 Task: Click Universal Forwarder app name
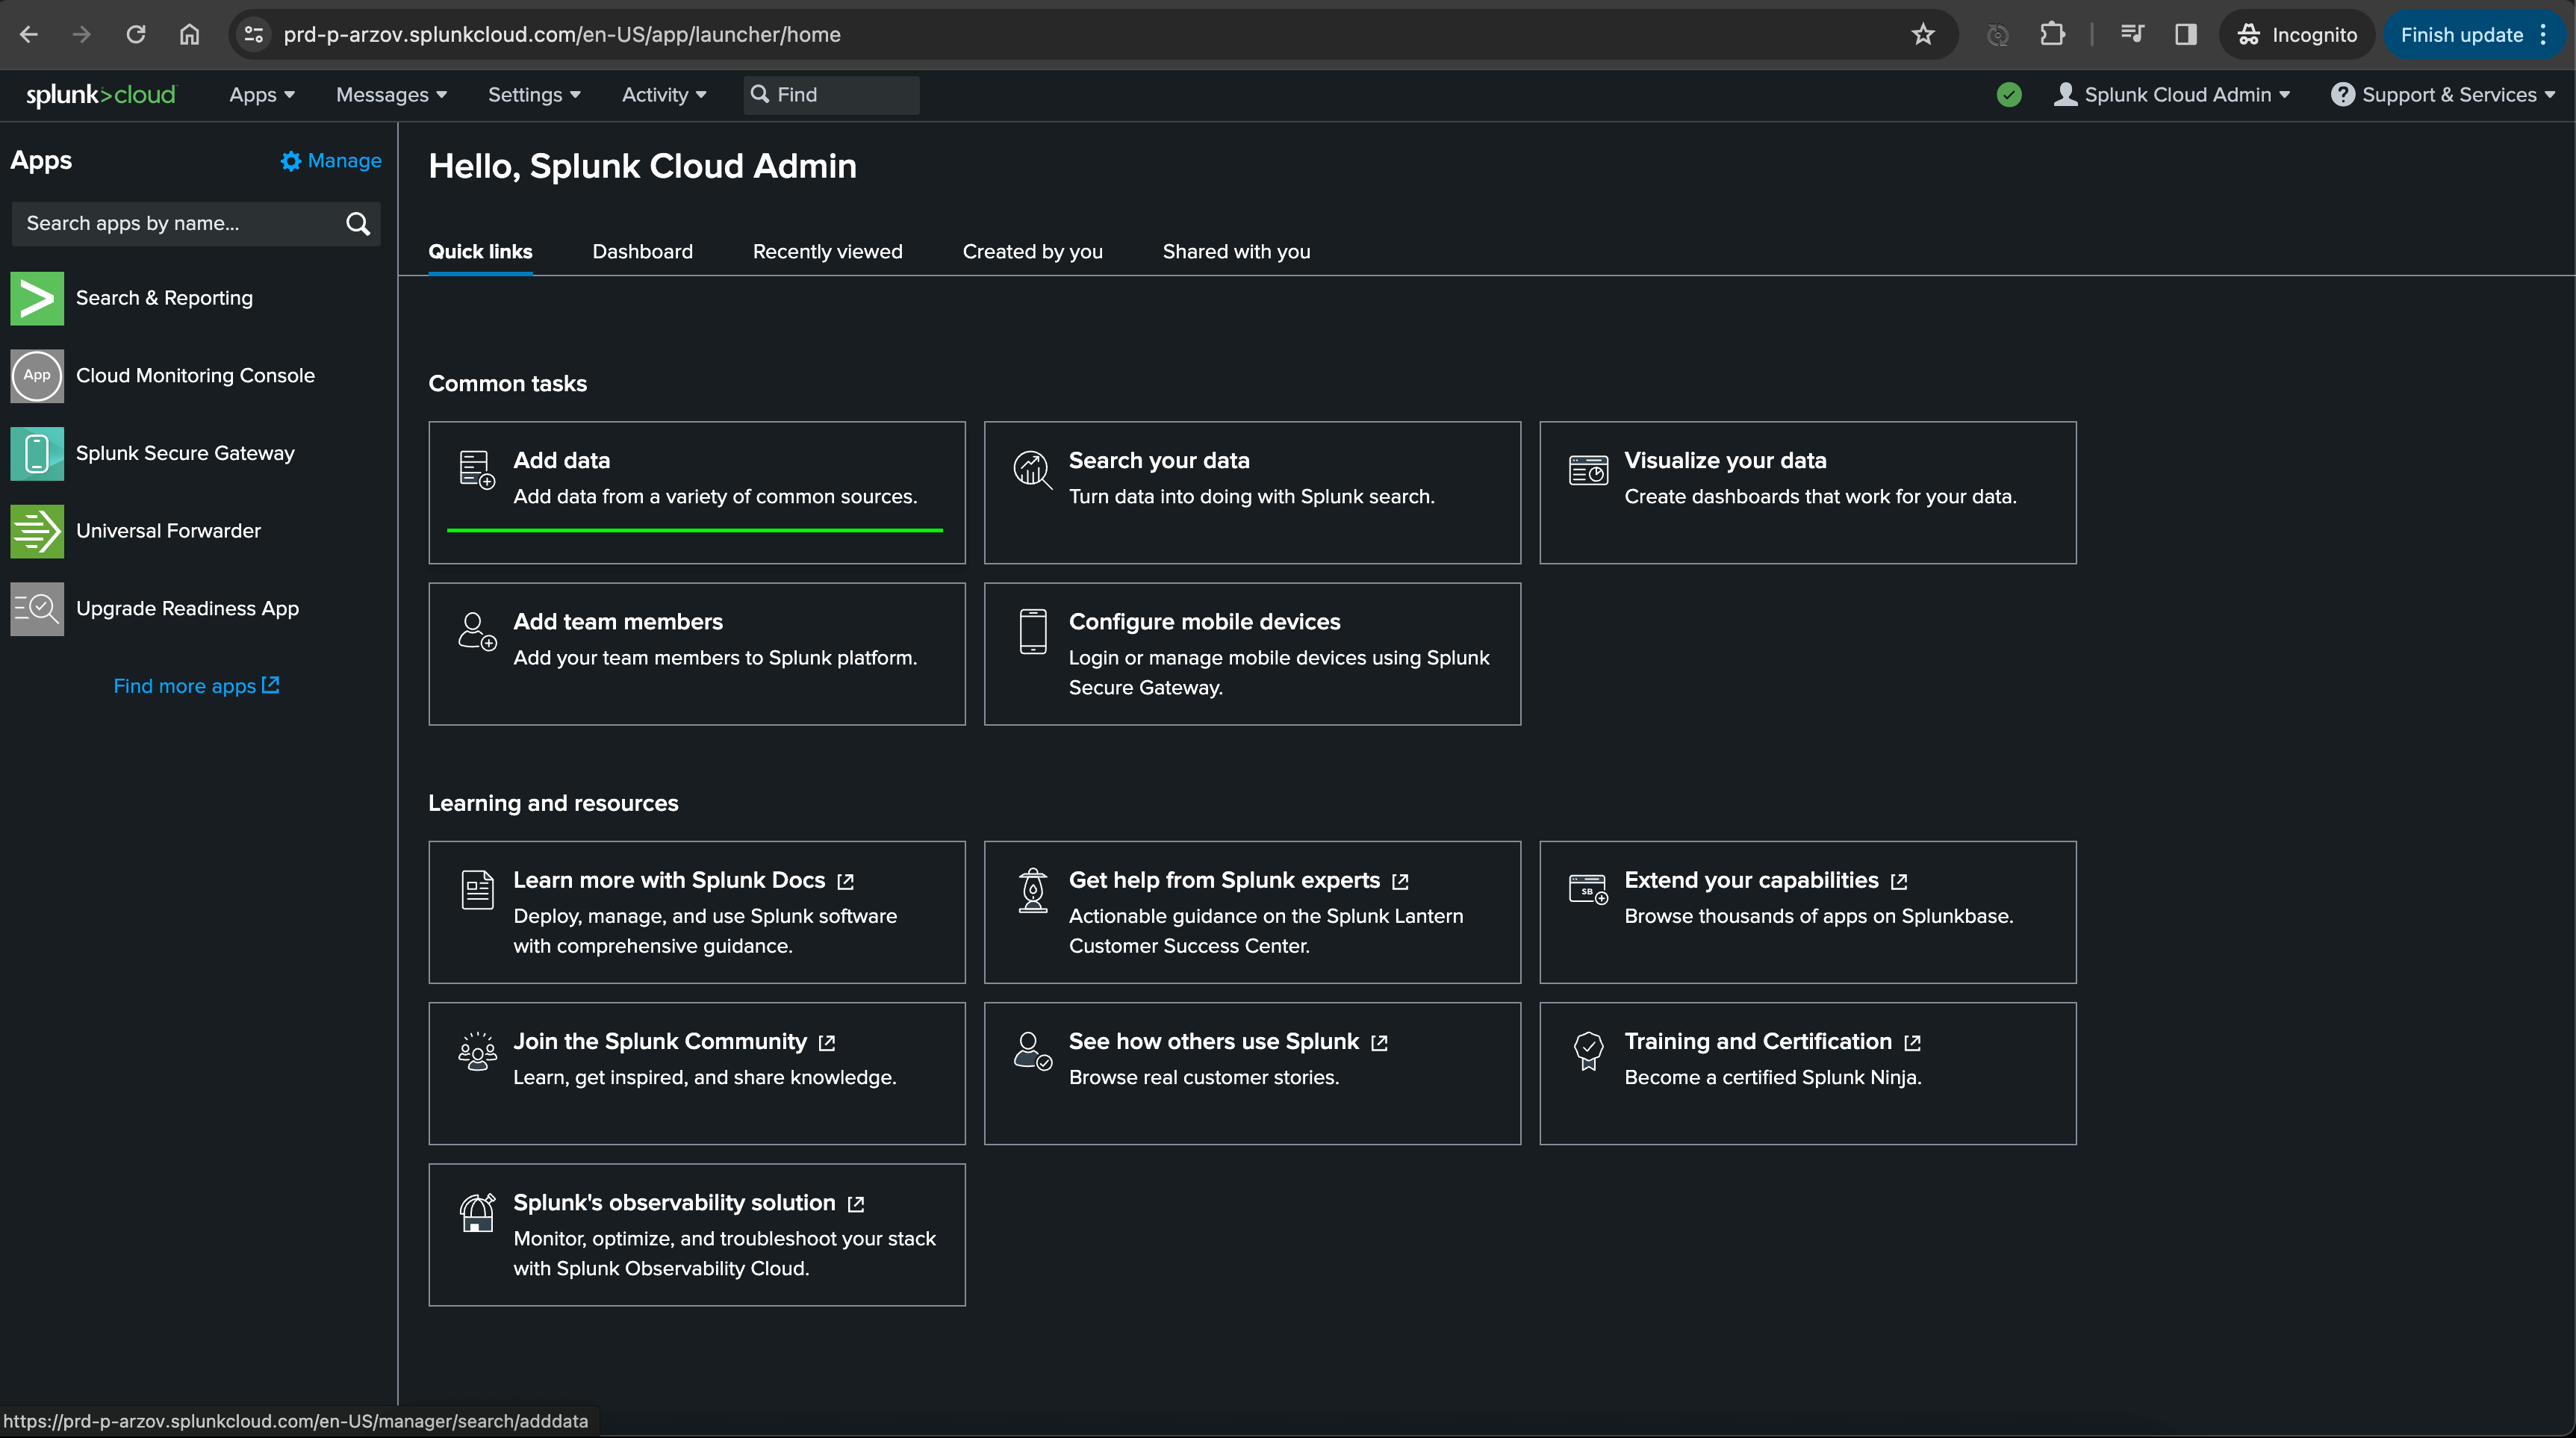tap(168, 531)
